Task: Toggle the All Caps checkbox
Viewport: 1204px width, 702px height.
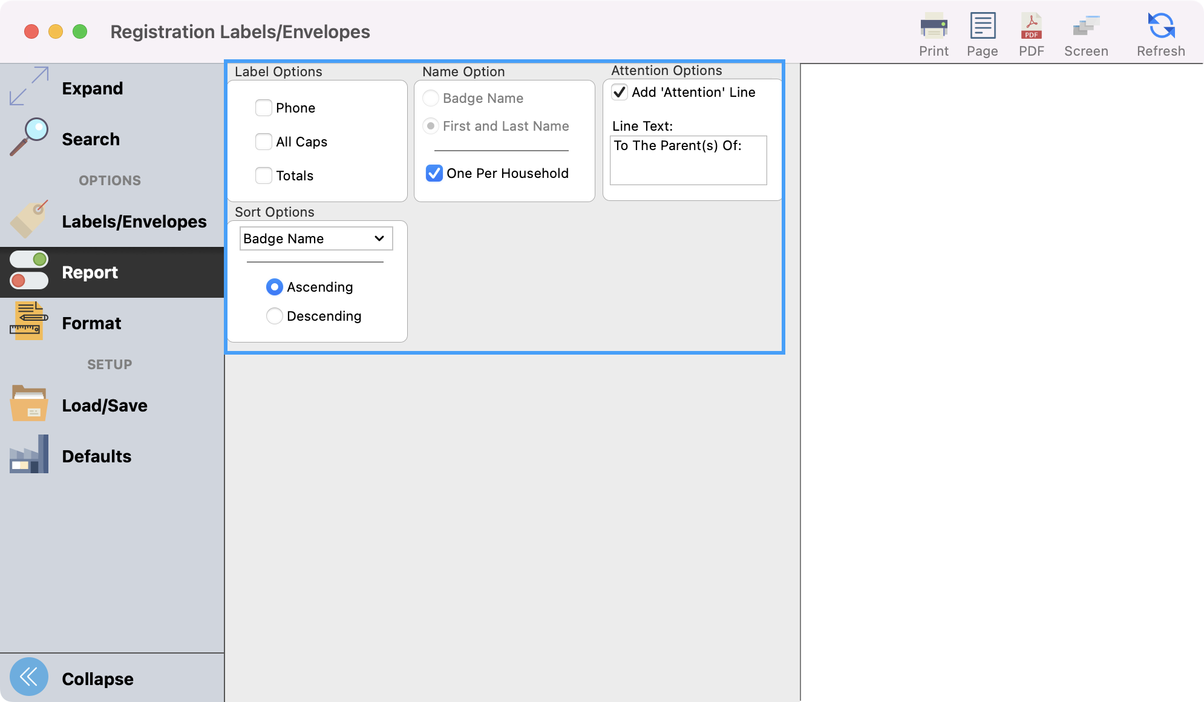Action: coord(264,142)
